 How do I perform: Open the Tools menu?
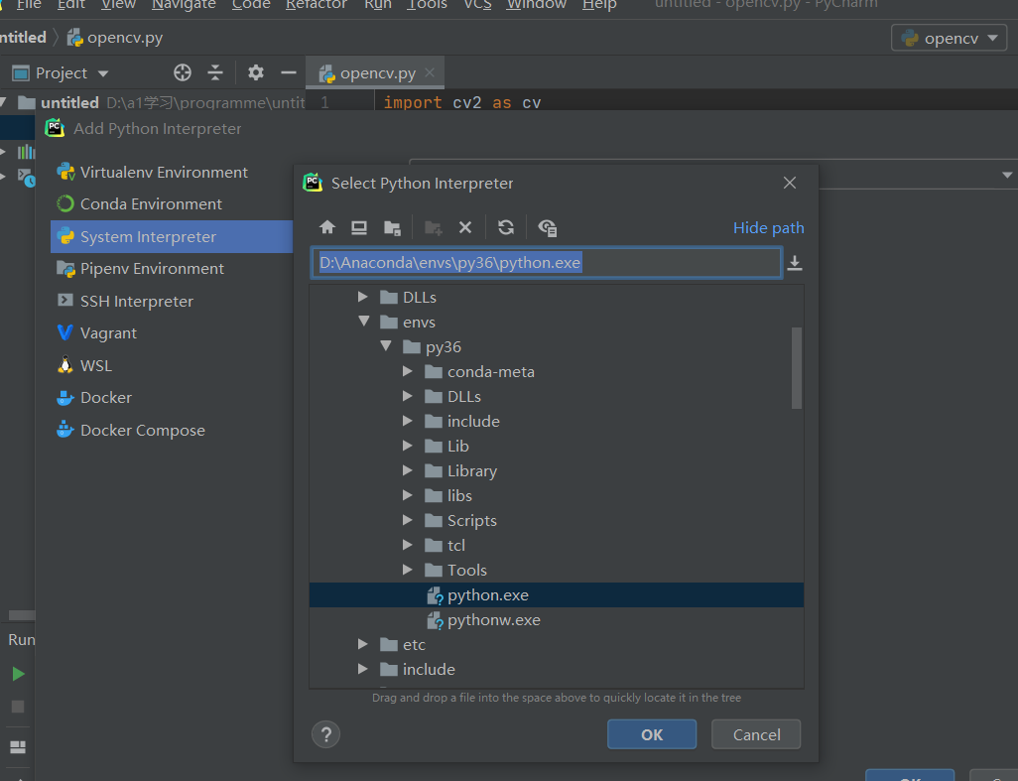[427, 5]
